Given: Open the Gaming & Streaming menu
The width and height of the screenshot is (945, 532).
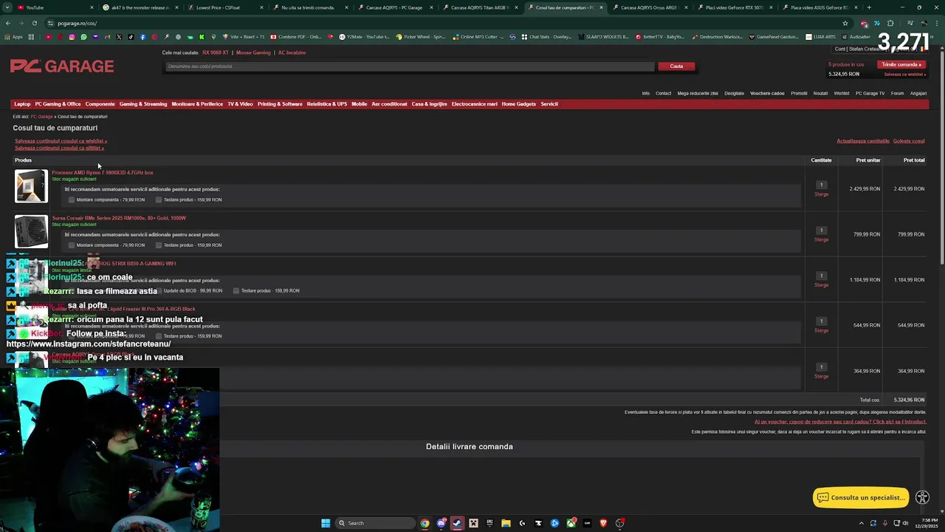Looking at the screenshot, I should (143, 104).
